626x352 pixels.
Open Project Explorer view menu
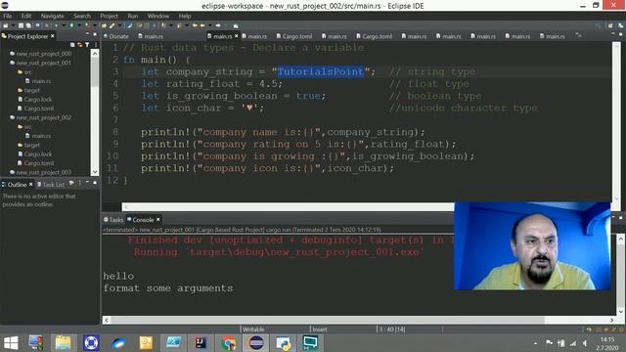pyautogui.click(x=96, y=45)
